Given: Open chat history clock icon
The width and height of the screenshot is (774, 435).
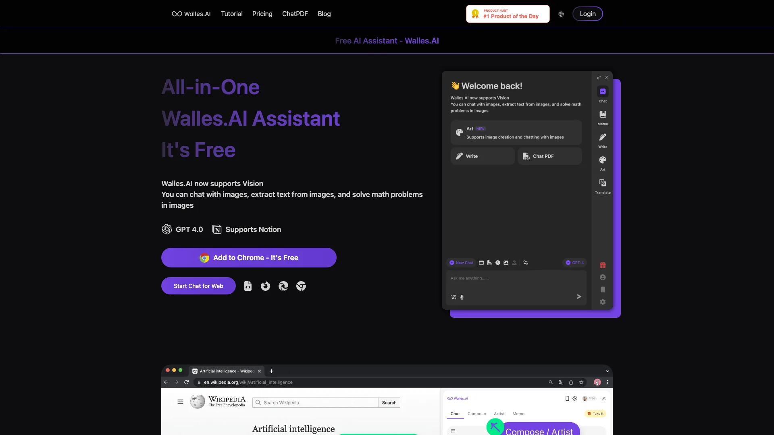Looking at the screenshot, I should 498,263.
